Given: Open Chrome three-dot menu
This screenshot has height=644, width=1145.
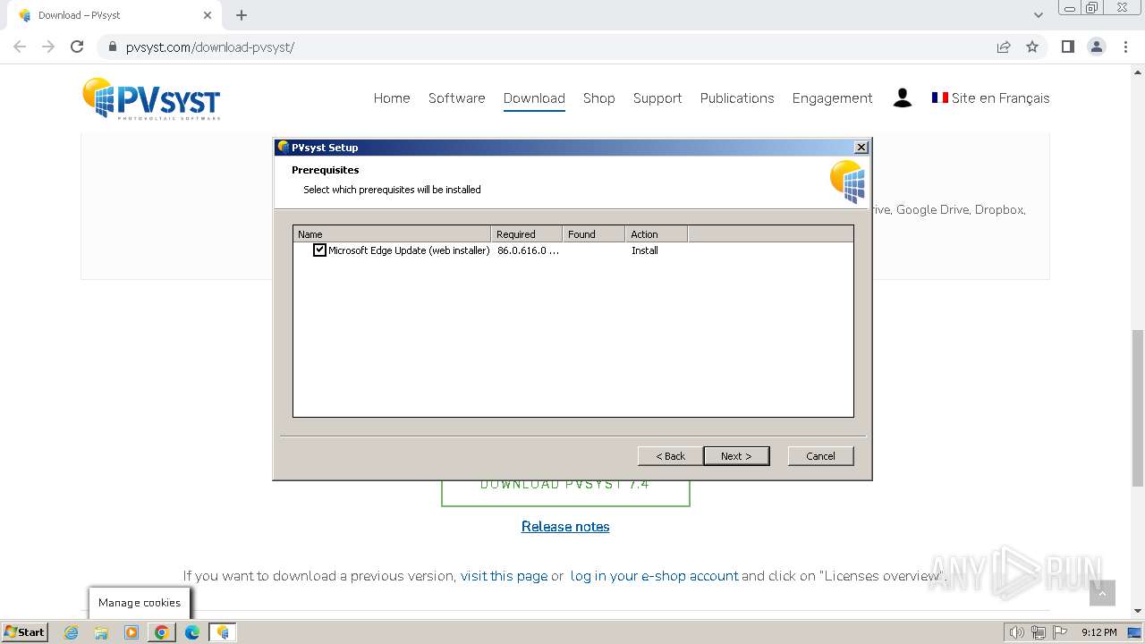Looking at the screenshot, I should point(1125,47).
